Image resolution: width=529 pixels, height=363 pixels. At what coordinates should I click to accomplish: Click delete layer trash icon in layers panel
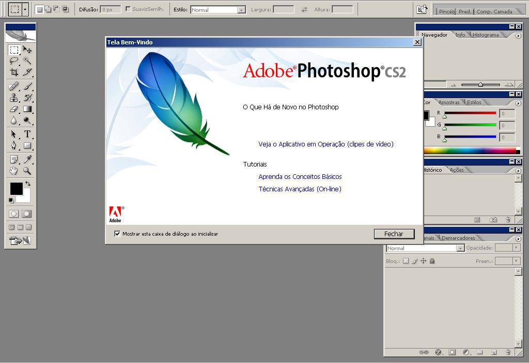pyautogui.click(x=508, y=352)
